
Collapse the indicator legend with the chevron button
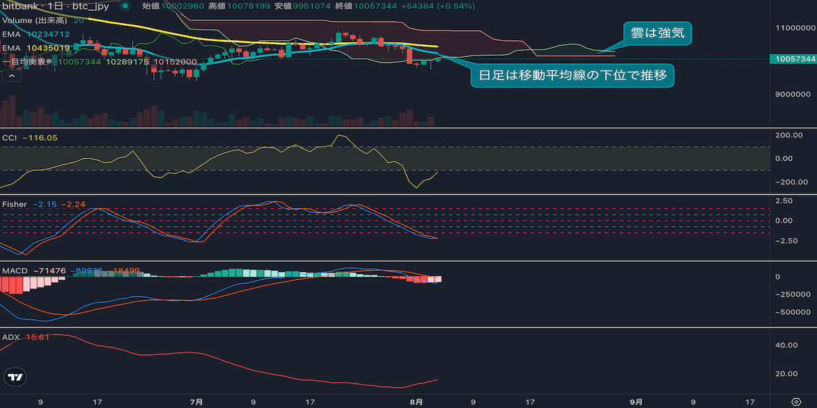(12, 75)
